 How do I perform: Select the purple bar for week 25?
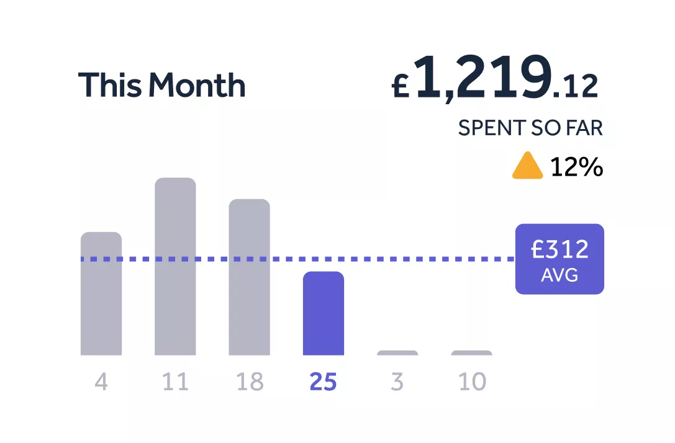pos(323,313)
